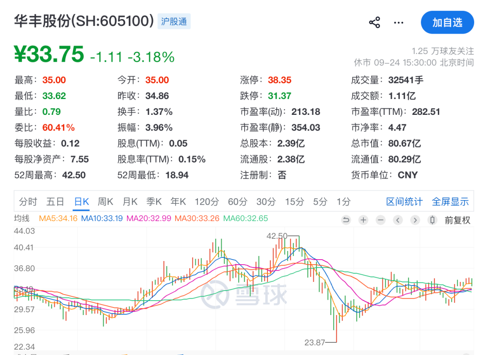Click stock title 华丰股份(SH:605100)
Screen dimensions: 490x355
84,21
